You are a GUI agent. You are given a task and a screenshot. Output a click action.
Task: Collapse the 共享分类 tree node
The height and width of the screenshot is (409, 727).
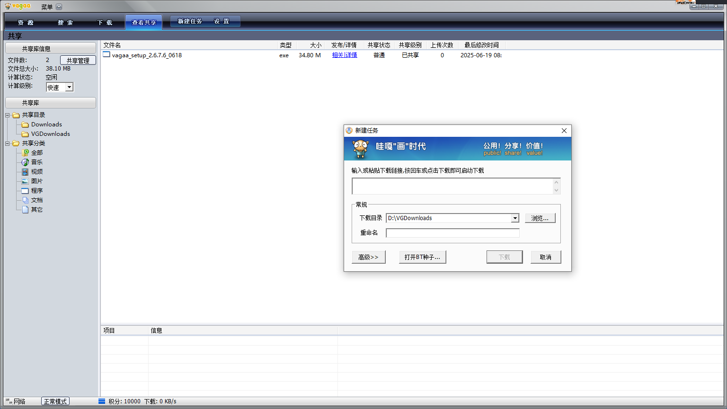pos(8,143)
